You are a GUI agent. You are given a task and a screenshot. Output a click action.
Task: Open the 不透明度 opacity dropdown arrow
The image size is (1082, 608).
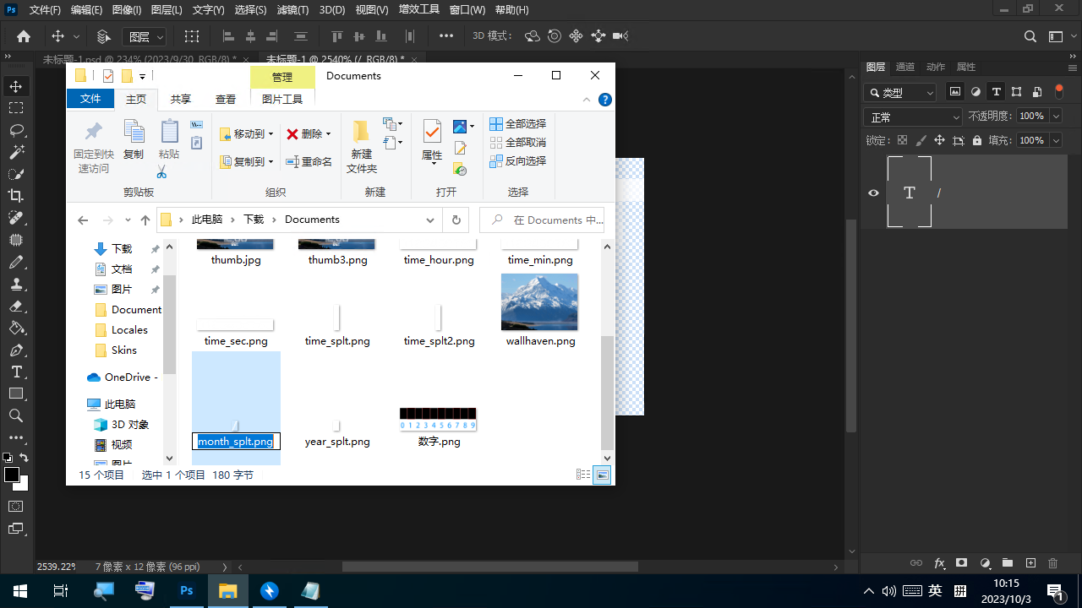1057,117
